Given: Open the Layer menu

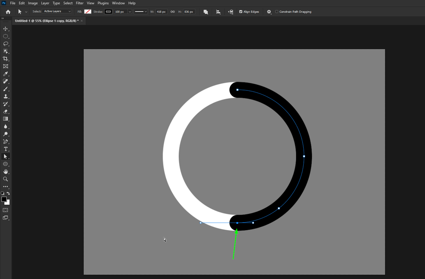Looking at the screenshot, I should coord(45,3).
